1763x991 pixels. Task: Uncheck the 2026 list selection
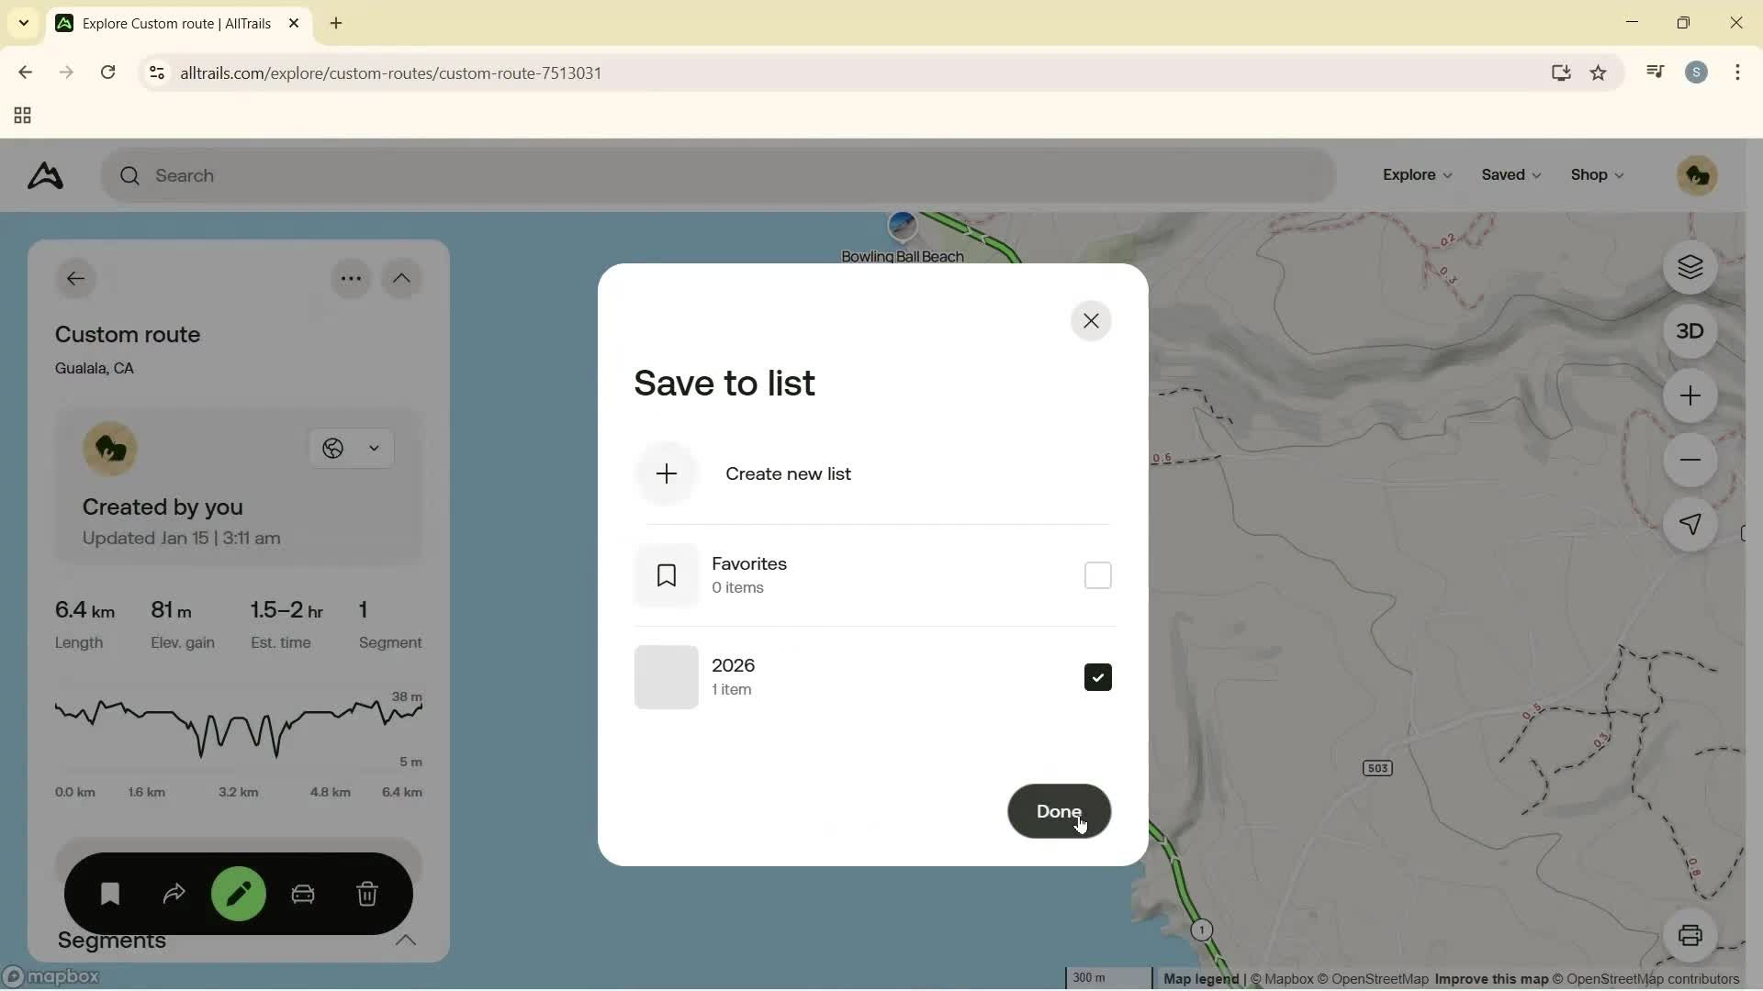[1097, 676]
